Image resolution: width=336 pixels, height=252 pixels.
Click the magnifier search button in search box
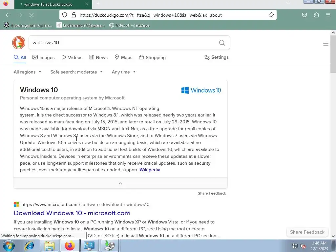[222, 43]
